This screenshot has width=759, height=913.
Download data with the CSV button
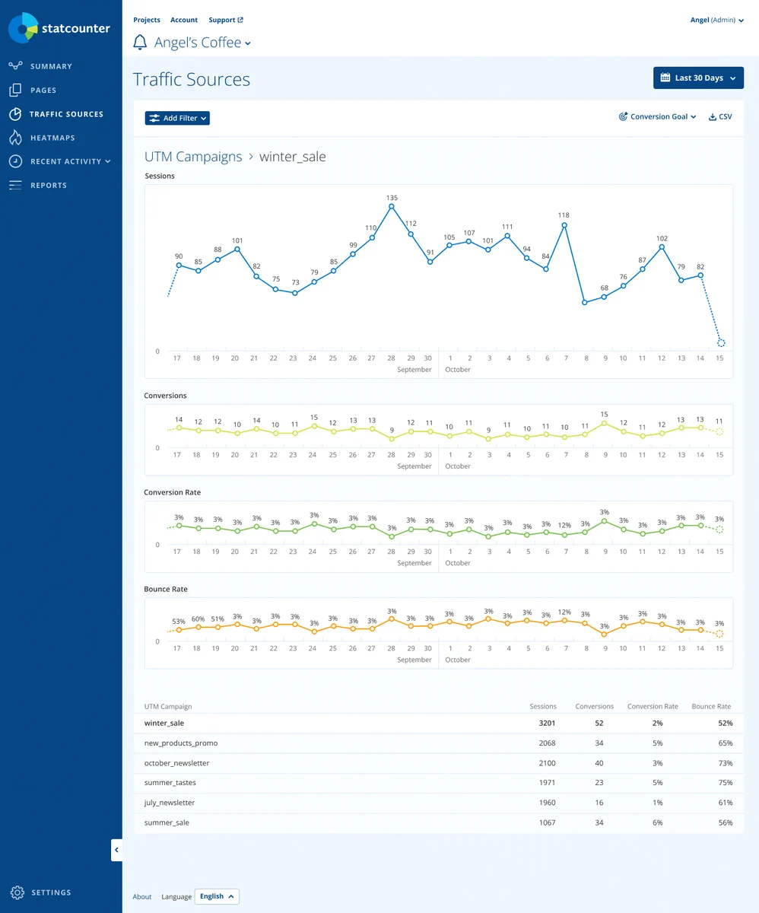(720, 117)
